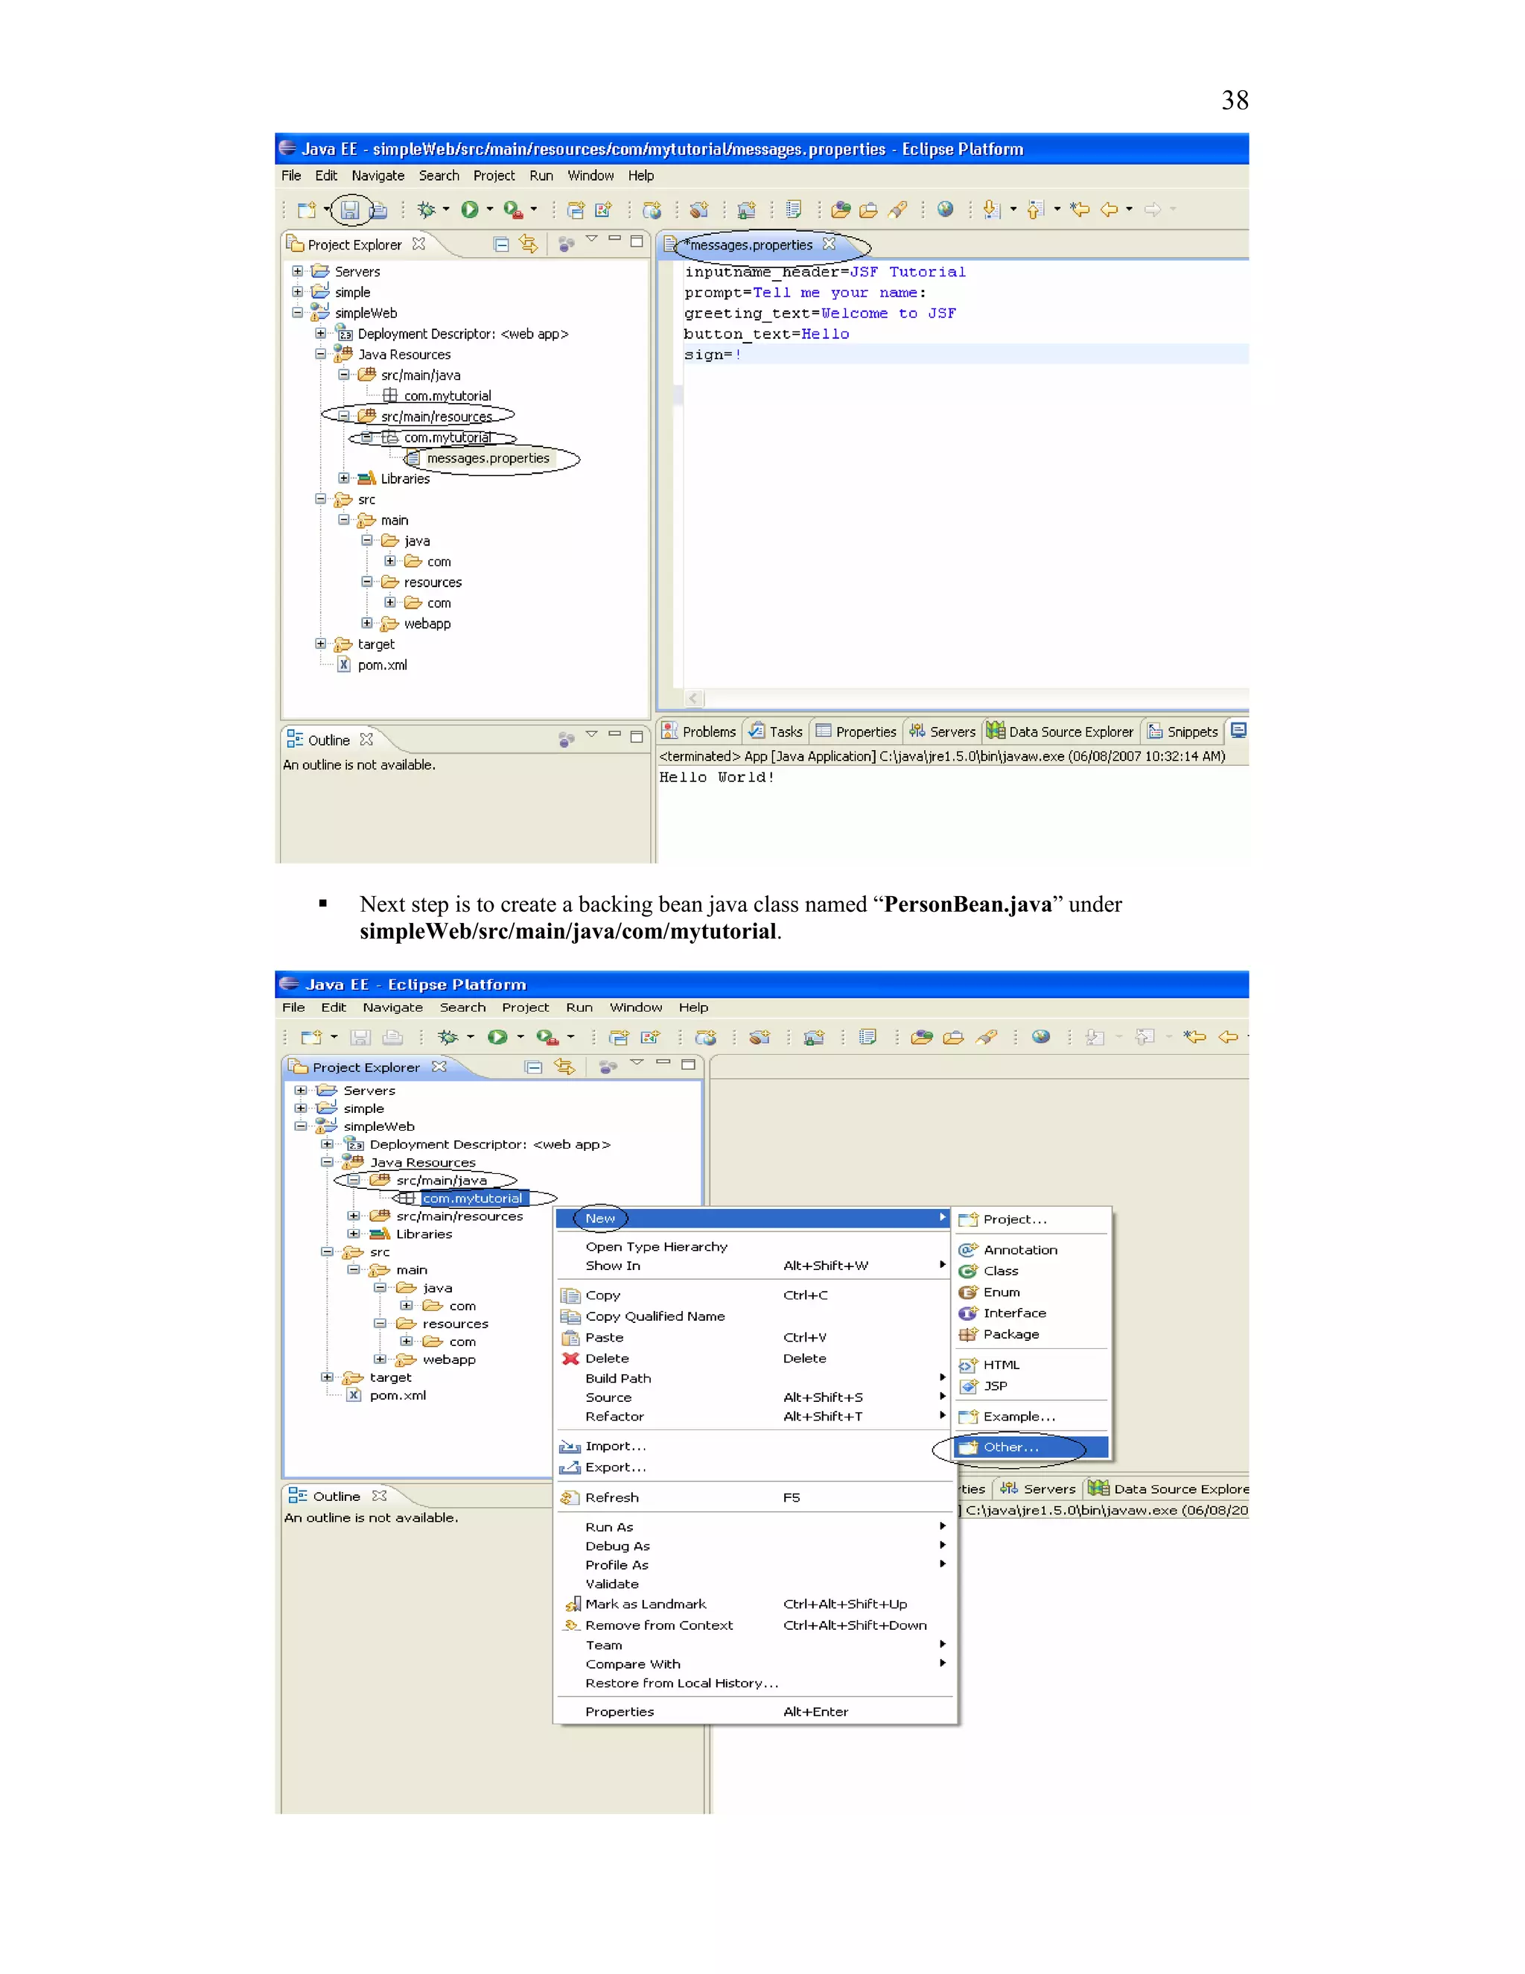Select pom.xml in the top Project Explorer tree
The image size is (1525, 1974).
pyautogui.click(x=382, y=665)
